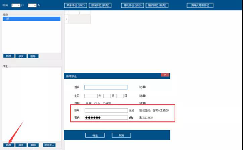Click 生成 to generate the account
Viewport: 243px width, 150px height.
131,110
